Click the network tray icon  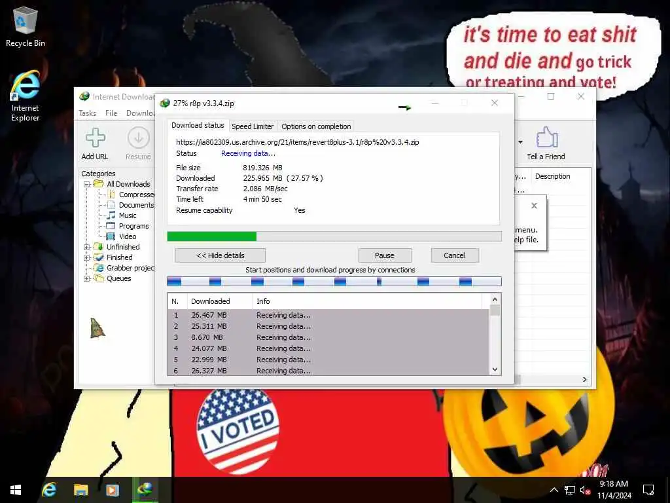(570, 490)
